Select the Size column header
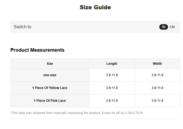Viewport: 183px width, 129px height. [x=50, y=64]
